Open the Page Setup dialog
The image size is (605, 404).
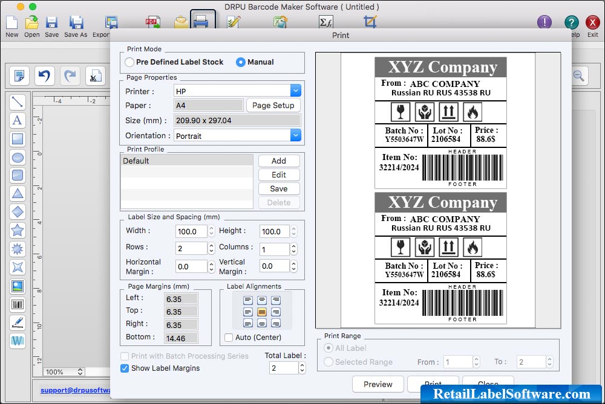[x=275, y=105]
